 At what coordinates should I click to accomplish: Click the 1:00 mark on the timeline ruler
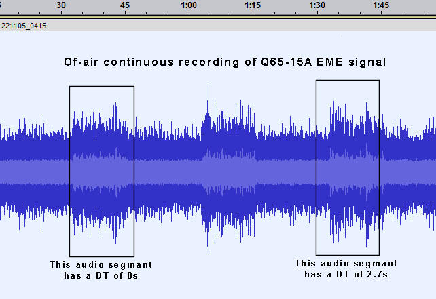(189, 5)
